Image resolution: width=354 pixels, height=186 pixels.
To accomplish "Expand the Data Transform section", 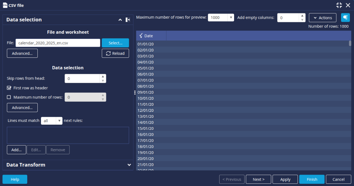I will click(129, 165).
